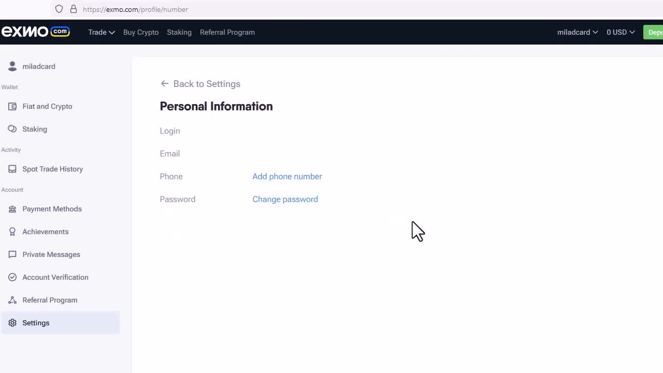Click the Achievements ribbon badge icon
Image resolution: width=663 pixels, height=373 pixels.
point(12,232)
